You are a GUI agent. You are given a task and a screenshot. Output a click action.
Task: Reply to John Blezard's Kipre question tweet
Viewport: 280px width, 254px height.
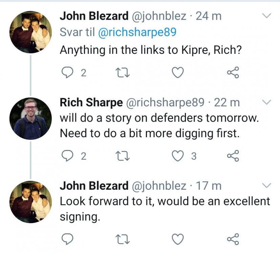click(x=69, y=73)
